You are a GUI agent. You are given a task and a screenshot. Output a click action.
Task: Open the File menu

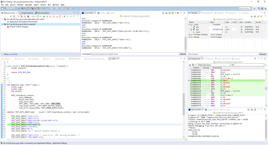2,5
